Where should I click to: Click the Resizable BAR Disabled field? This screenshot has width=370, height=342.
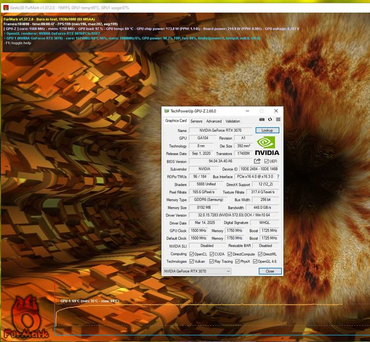(x=265, y=246)
